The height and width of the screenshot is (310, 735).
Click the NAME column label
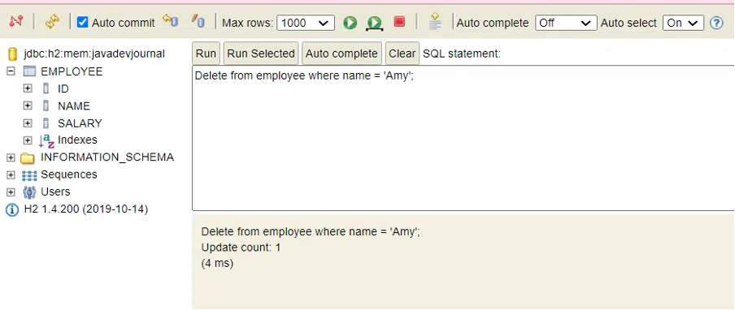[74, 106]
